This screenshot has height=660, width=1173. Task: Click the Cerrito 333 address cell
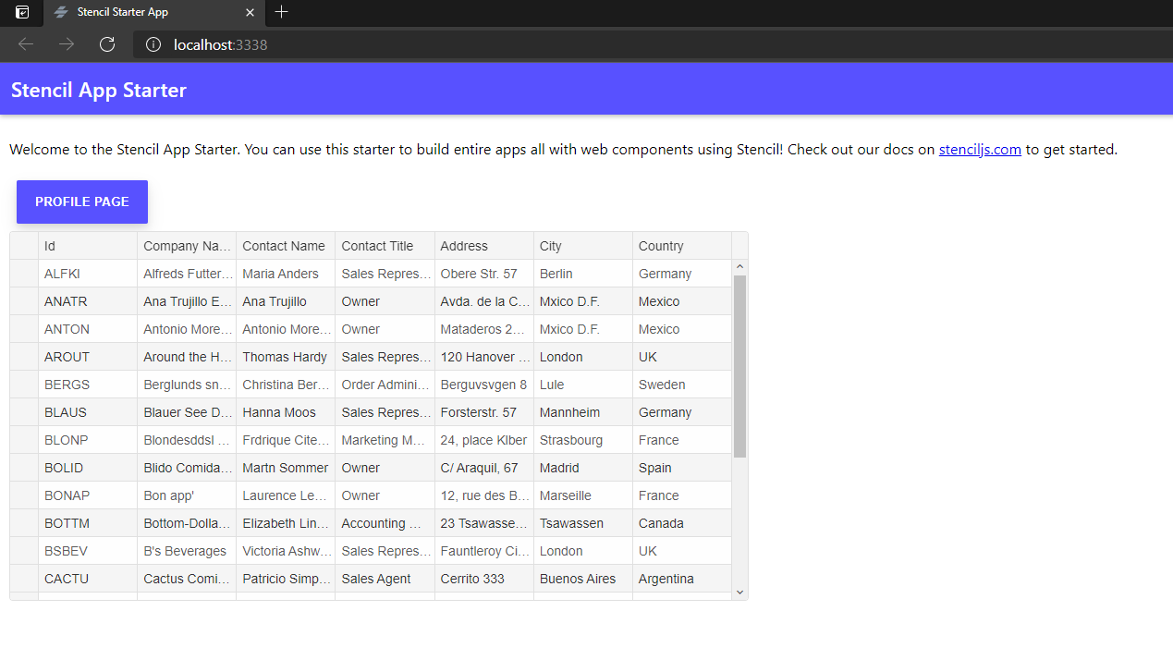(x=484, y=579)
